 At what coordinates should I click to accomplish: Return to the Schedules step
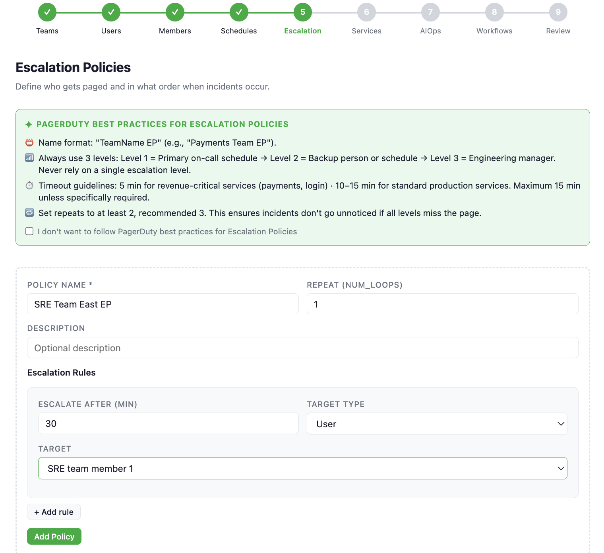(239, 12)
